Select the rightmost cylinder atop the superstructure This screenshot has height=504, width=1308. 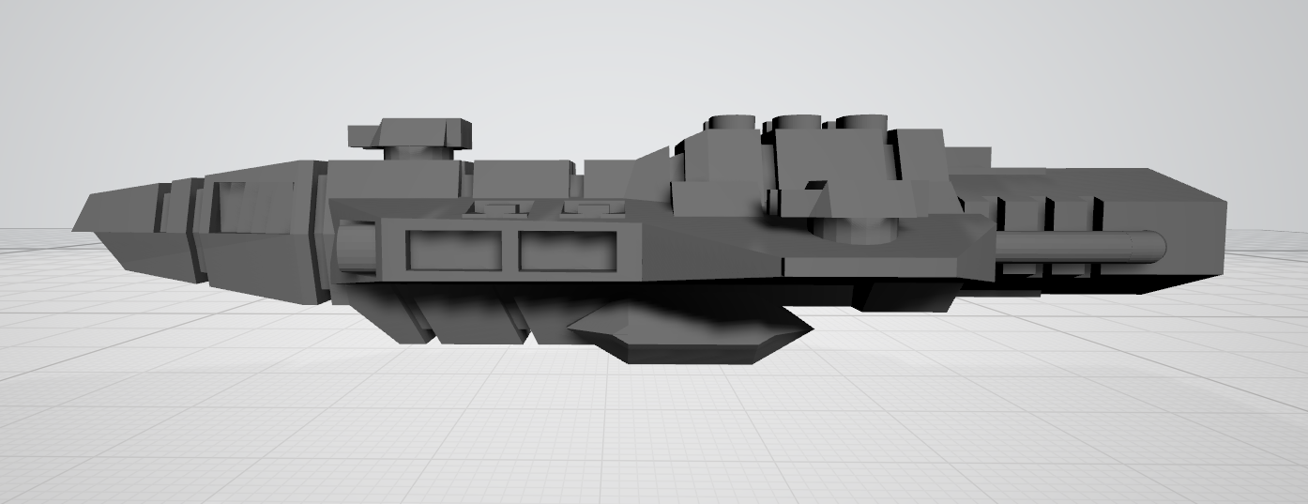(x=860, y=122)
